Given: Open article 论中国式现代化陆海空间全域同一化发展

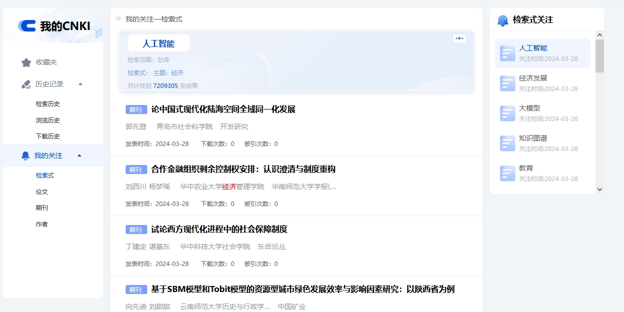Looking at the screenshot, I should pos(223,109).
